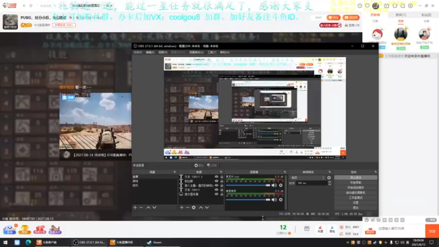Viewport: 439px width, 247px height.
Task: Toggle lock on 新人主题 source
Action: tap(222, 186)
